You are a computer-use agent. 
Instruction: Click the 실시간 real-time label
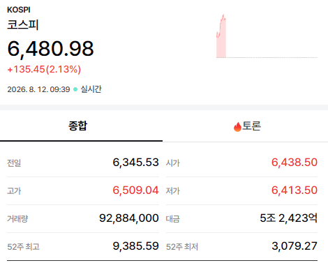pos(91,89)
